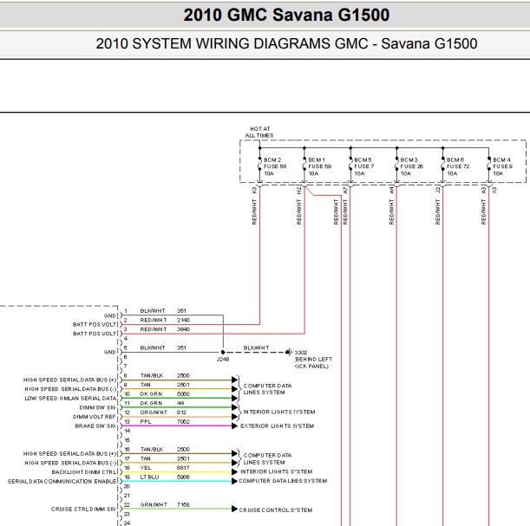Image resolution: width=530 pixels, height=526 pixels.
Task: Click circuit number 3940 on pin 3
Action: (x=183, y=329)
